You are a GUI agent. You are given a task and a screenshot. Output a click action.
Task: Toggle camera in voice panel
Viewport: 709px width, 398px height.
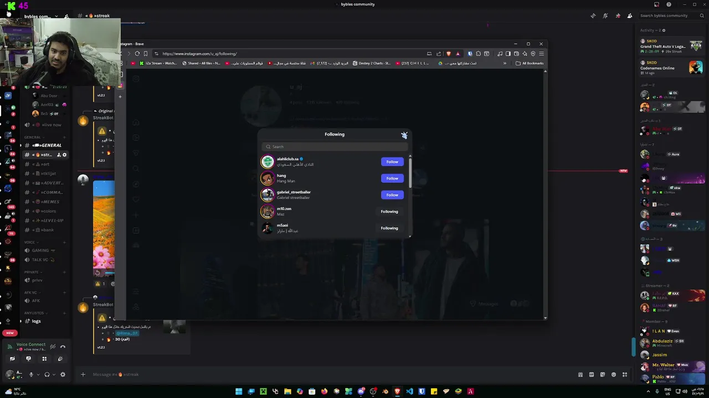click(x=12, y=359)
